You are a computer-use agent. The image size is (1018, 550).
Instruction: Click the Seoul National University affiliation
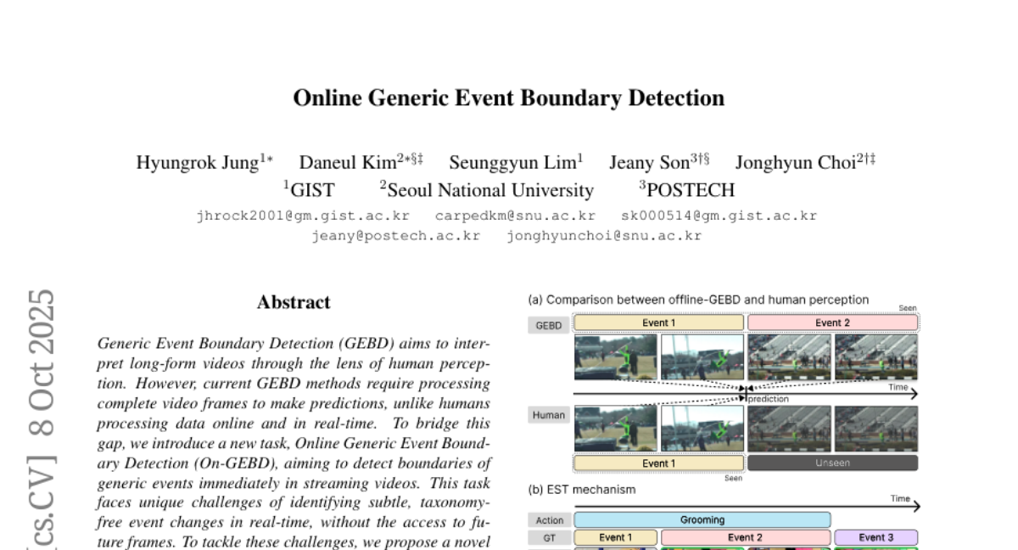click(489, 189)
